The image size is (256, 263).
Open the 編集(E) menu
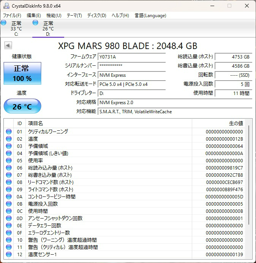point(34,16)
